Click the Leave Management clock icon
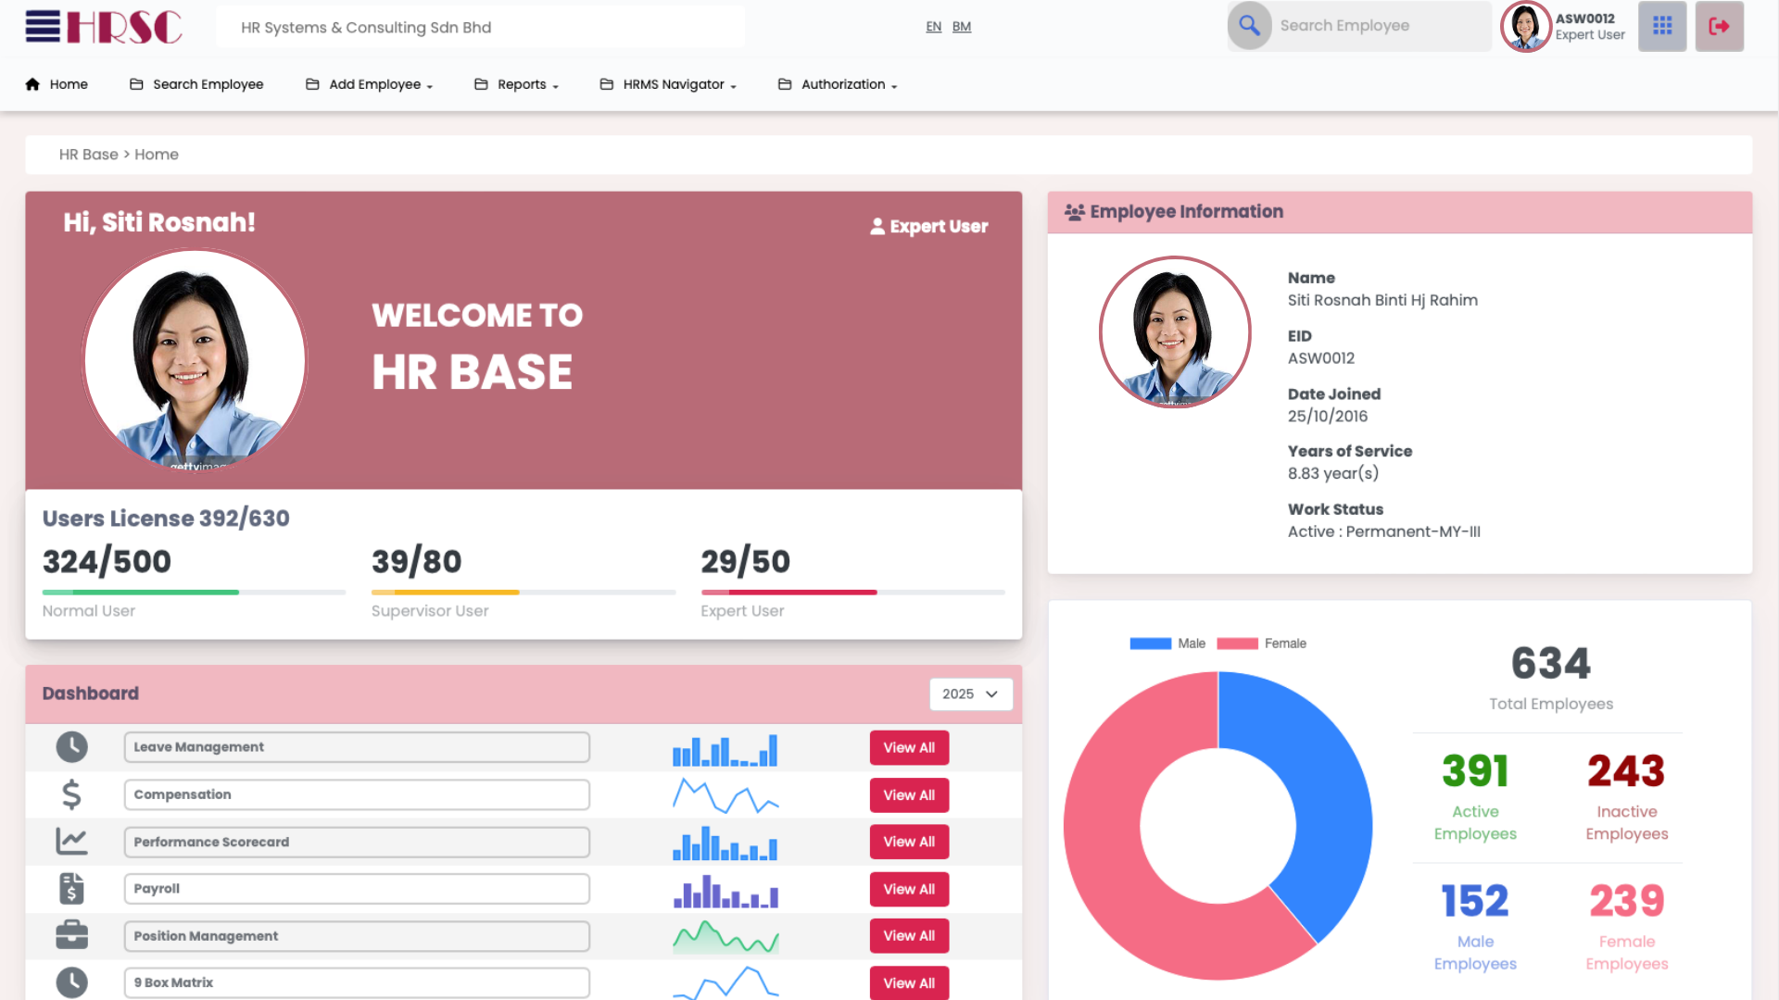This screenshot has width=1779, height=1000. (x=71, y=747)
